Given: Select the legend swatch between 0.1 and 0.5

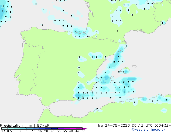Looking at the screenshot, I should point(5,128).
